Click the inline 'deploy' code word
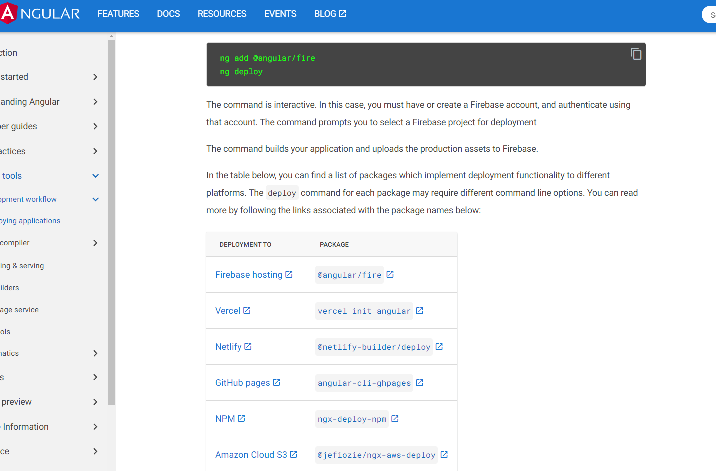716x471 pixels. pos(282,193)
